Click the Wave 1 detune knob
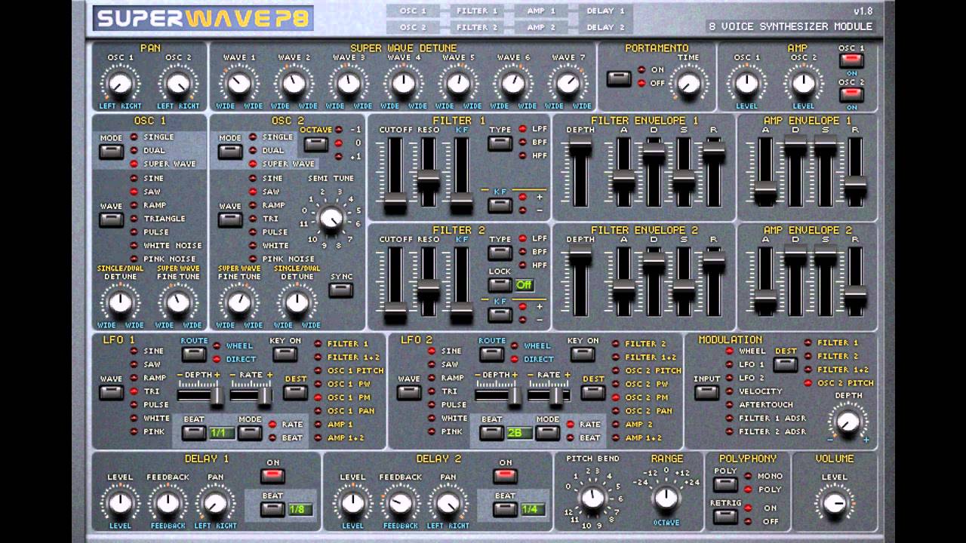This screenshot has height=543, width=966. [x=238, y=83]
